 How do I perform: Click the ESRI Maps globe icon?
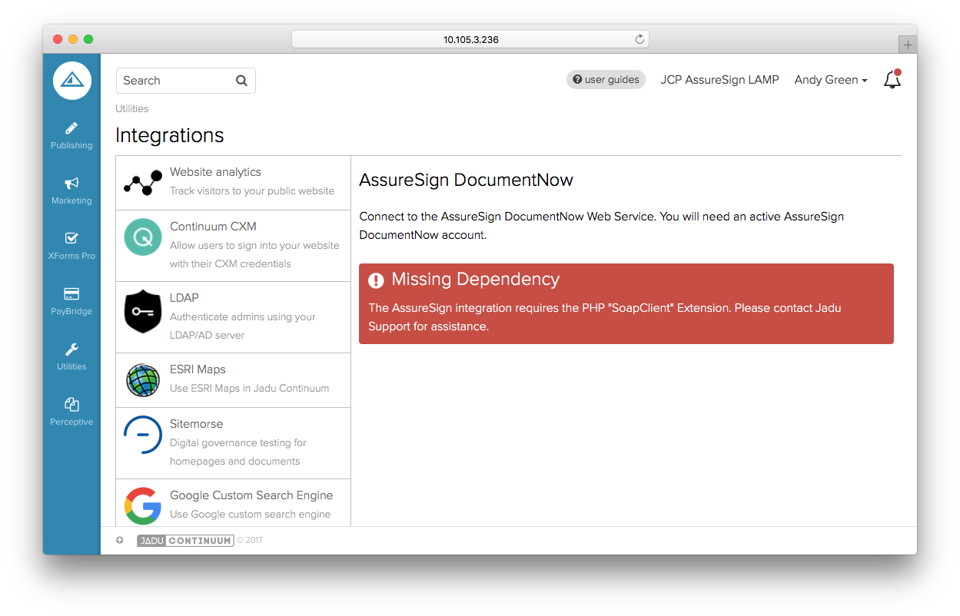143,380
